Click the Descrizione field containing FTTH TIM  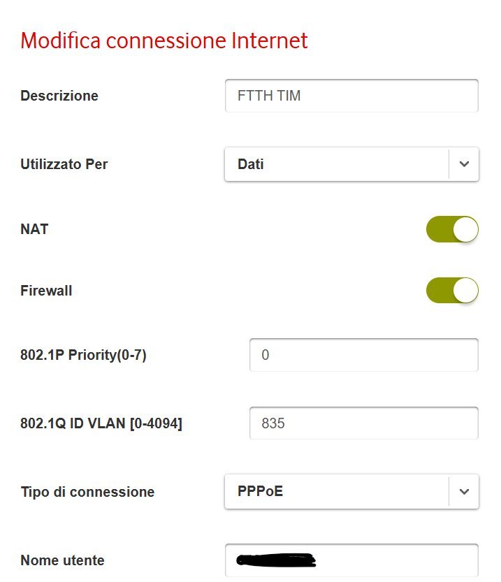tap(351, 96)
